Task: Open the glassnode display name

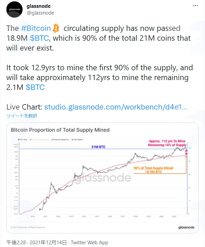Action: click(x=39, y=6)
